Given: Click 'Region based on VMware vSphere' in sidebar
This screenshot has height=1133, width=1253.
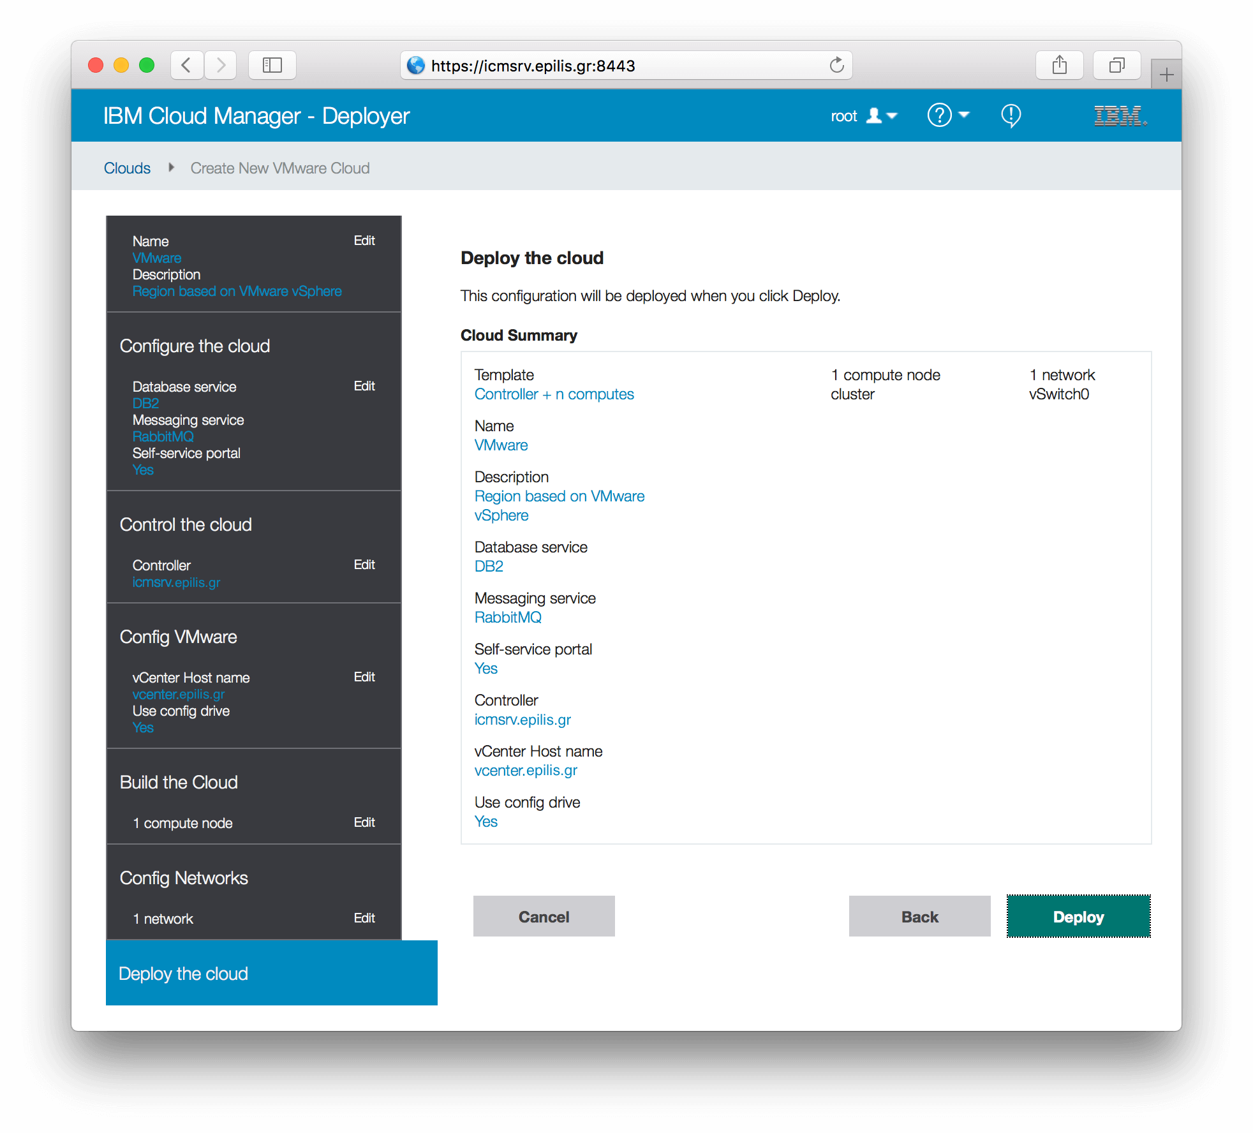Looking at the screenshot, I should (x=237, y=291).
